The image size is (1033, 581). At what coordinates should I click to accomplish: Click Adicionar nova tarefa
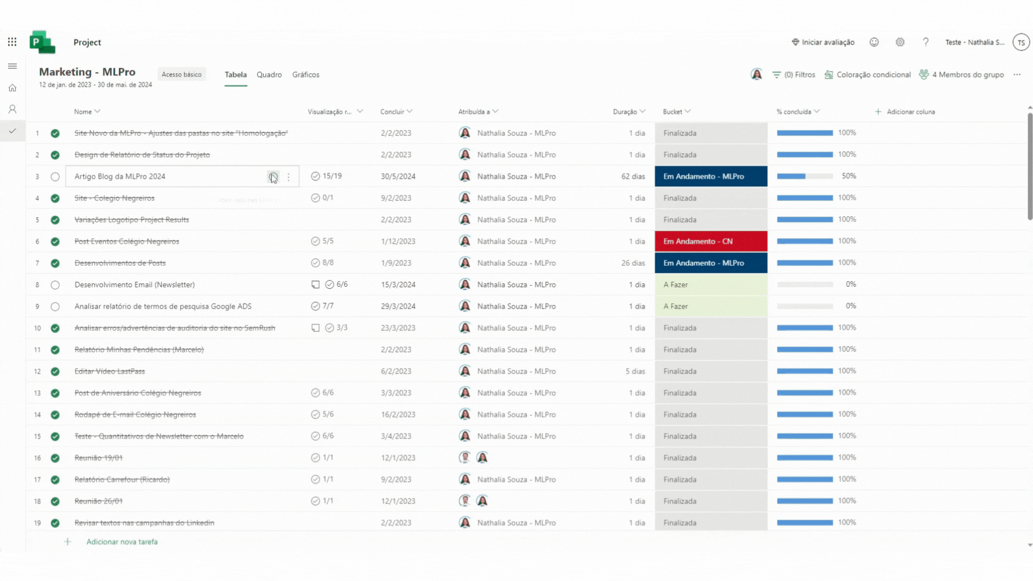[x=122, y=542]
